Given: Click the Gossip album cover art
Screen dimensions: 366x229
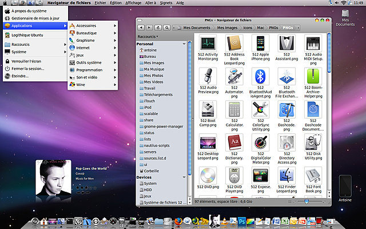Looking at the screenshot, I should point(53,177).
